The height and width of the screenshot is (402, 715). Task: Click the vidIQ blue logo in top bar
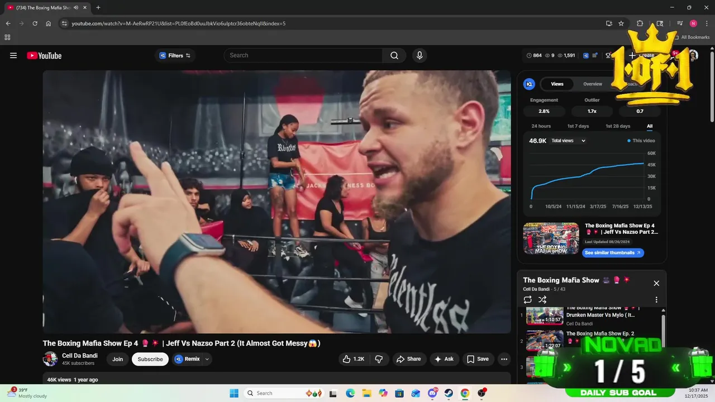[x=586, y=55]
